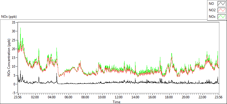Click the -5 y-axis scale minimum value
227x104 pixels.
tap(14, 93)
